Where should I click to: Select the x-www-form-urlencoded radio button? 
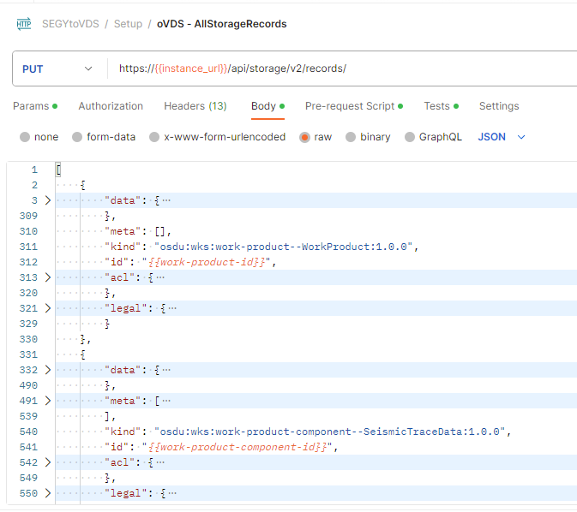click(154, 137)
